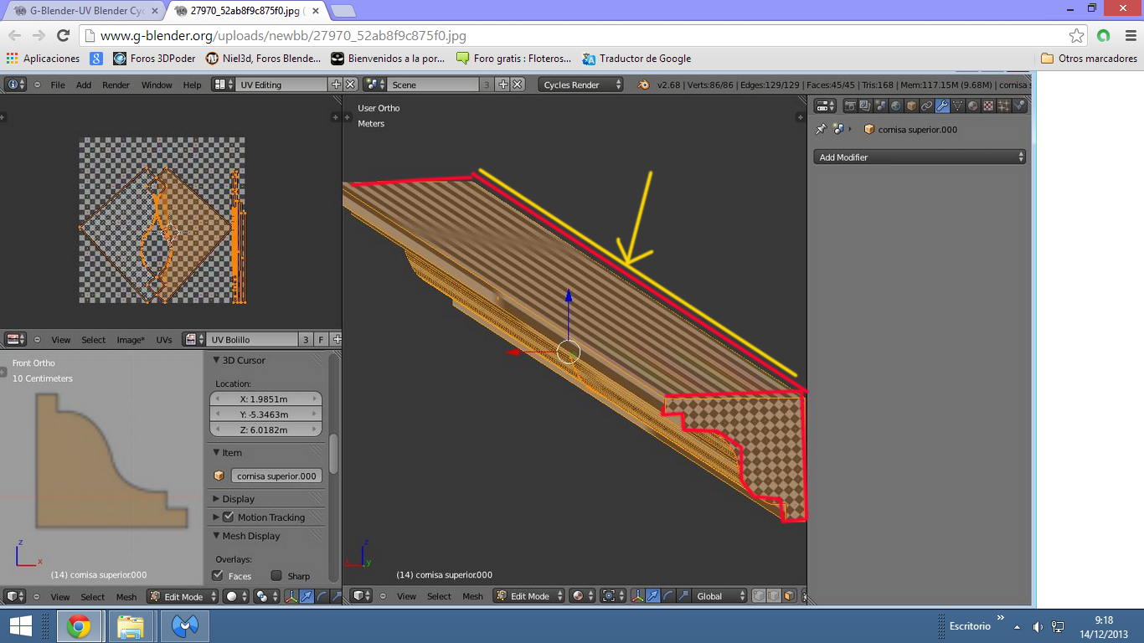The image size is (1144, 643).
Task: Open the Object Constraints chain-link tab
Action: coord(926,106)
